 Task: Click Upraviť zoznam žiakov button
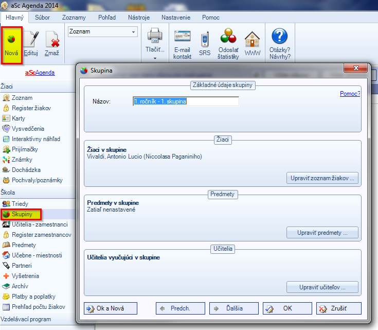point(322,178)
